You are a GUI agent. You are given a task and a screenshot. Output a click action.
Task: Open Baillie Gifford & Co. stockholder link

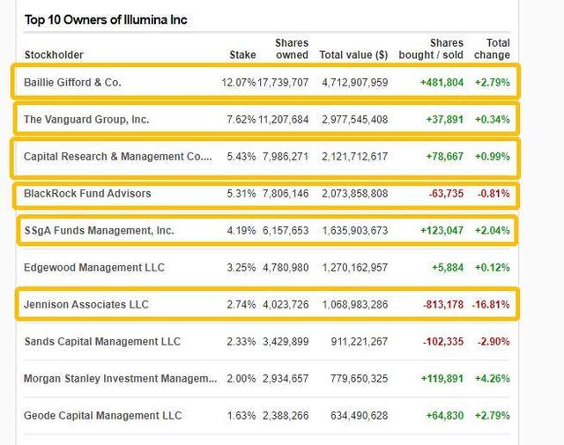[x=72, y=82]
